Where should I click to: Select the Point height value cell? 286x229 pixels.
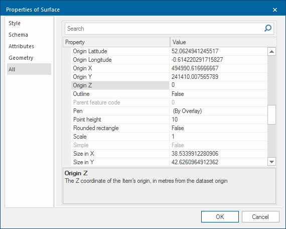218,120
